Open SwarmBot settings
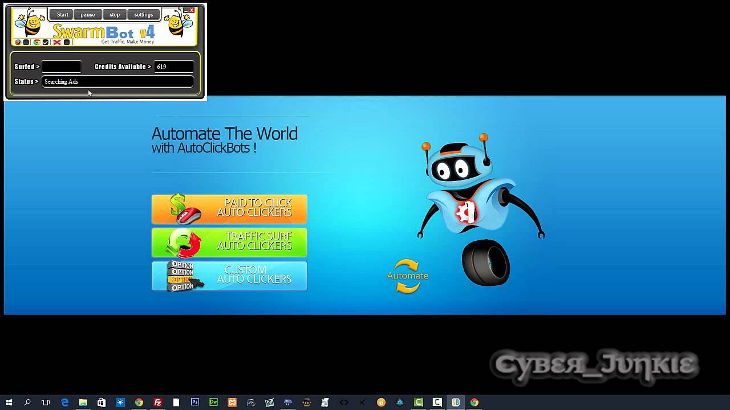Image resolution: width=730 pixels, height=410 pixels. [144, 15]
